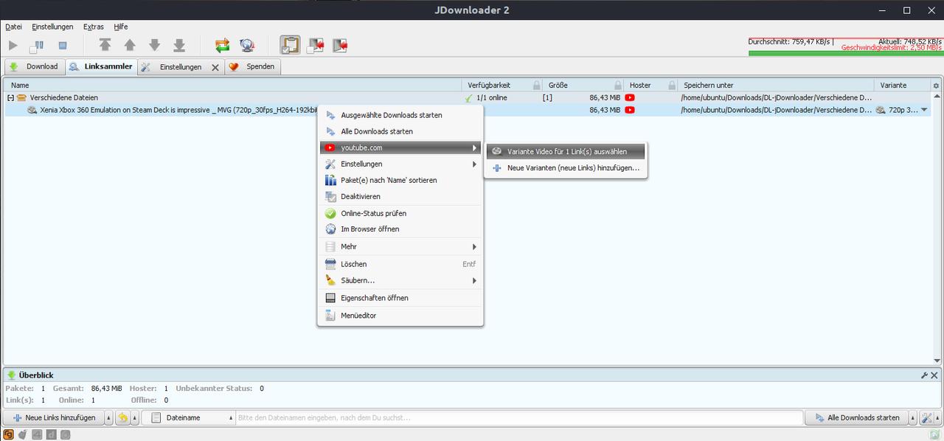This screenshot has width=944, height=441.
Task: Select the Linksammler tab
Action: click(x=100, y=67)
